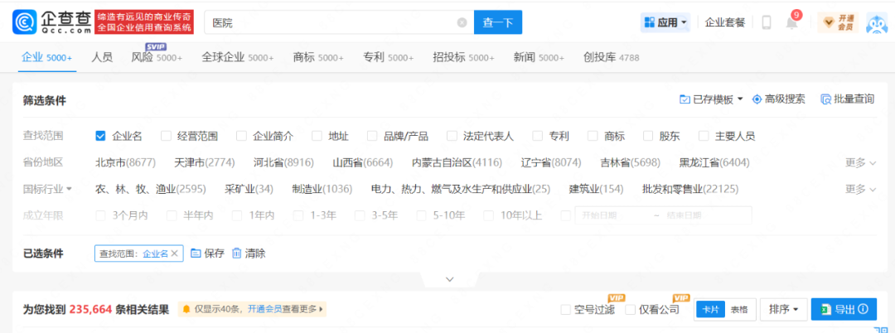The width and height of the screenshot is (895, 333).
Task: Clear the search box text with X icon
Action: pos(462,23)
